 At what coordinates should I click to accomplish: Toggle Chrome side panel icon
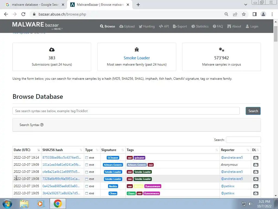tap(255, 14)
